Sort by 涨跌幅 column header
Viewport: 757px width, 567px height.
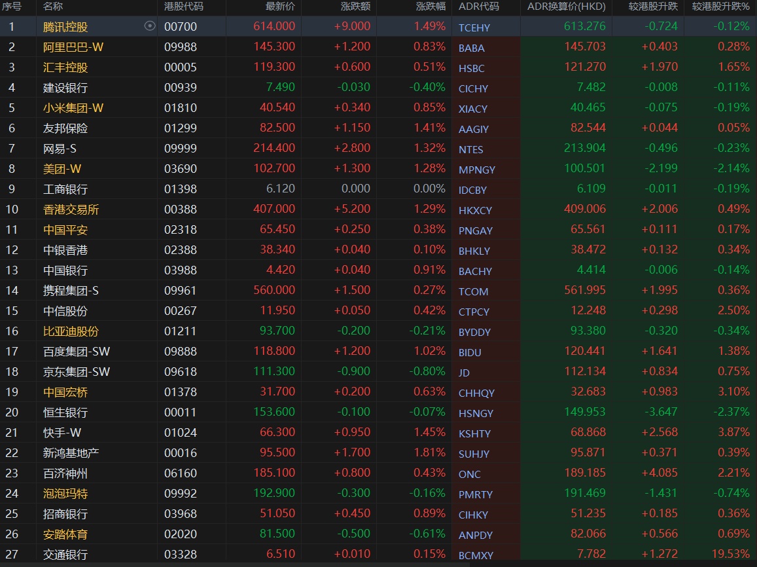click(x=431, y=7)
